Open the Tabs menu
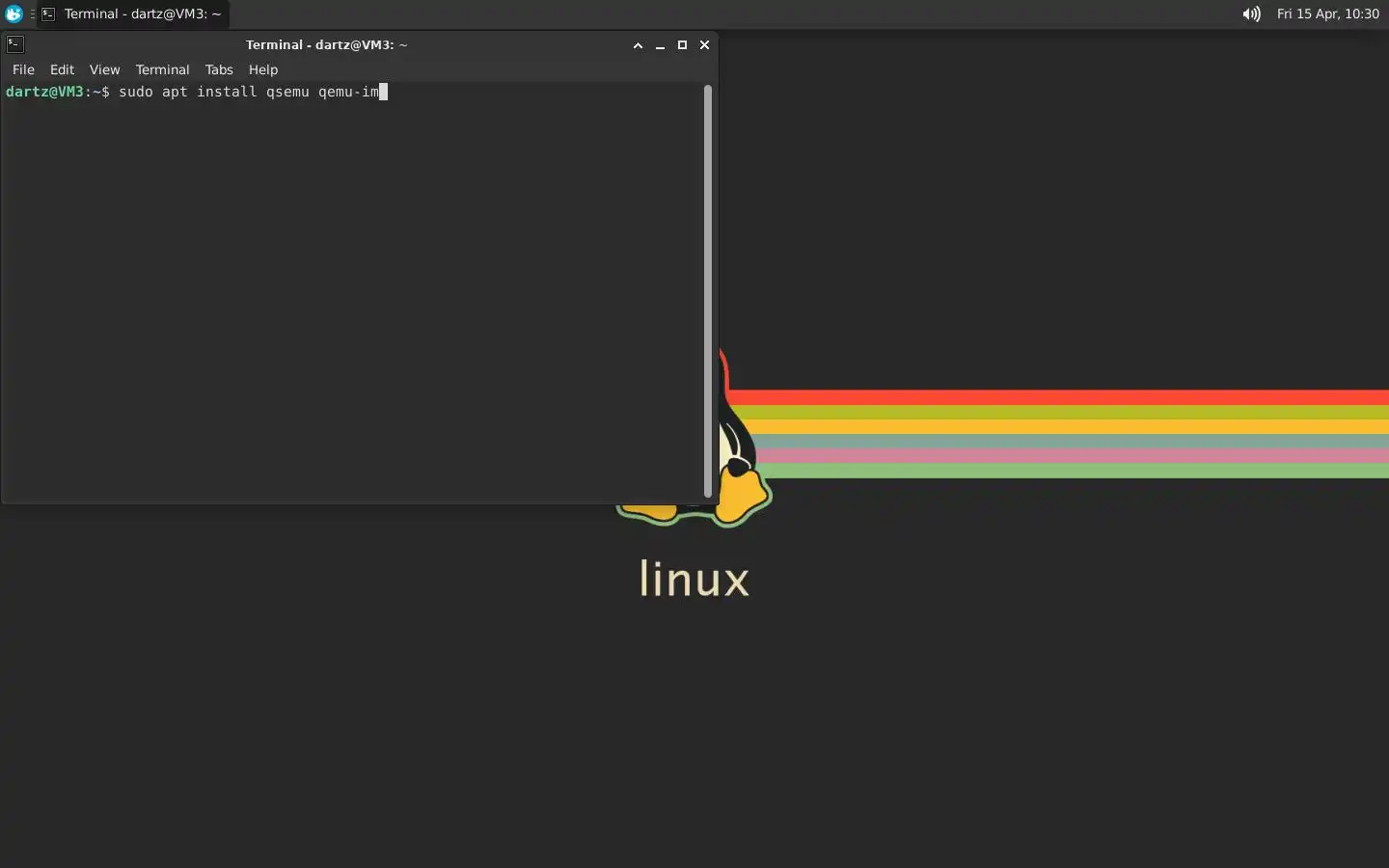The width and height of the screenshot is (1389, 868). coord(219,69)
